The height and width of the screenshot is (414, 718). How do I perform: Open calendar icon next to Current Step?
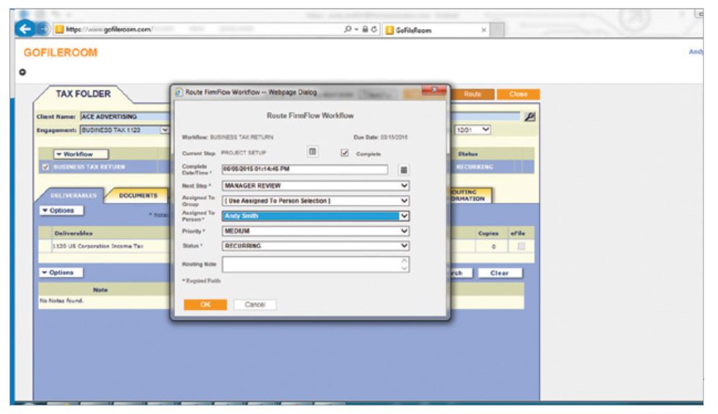pyautogui.click(x=312, y=152)
